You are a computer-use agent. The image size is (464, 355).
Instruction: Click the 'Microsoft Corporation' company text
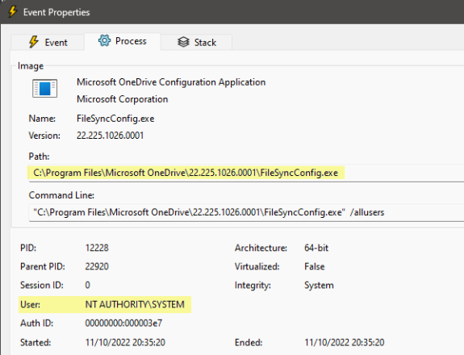(122, 99)
